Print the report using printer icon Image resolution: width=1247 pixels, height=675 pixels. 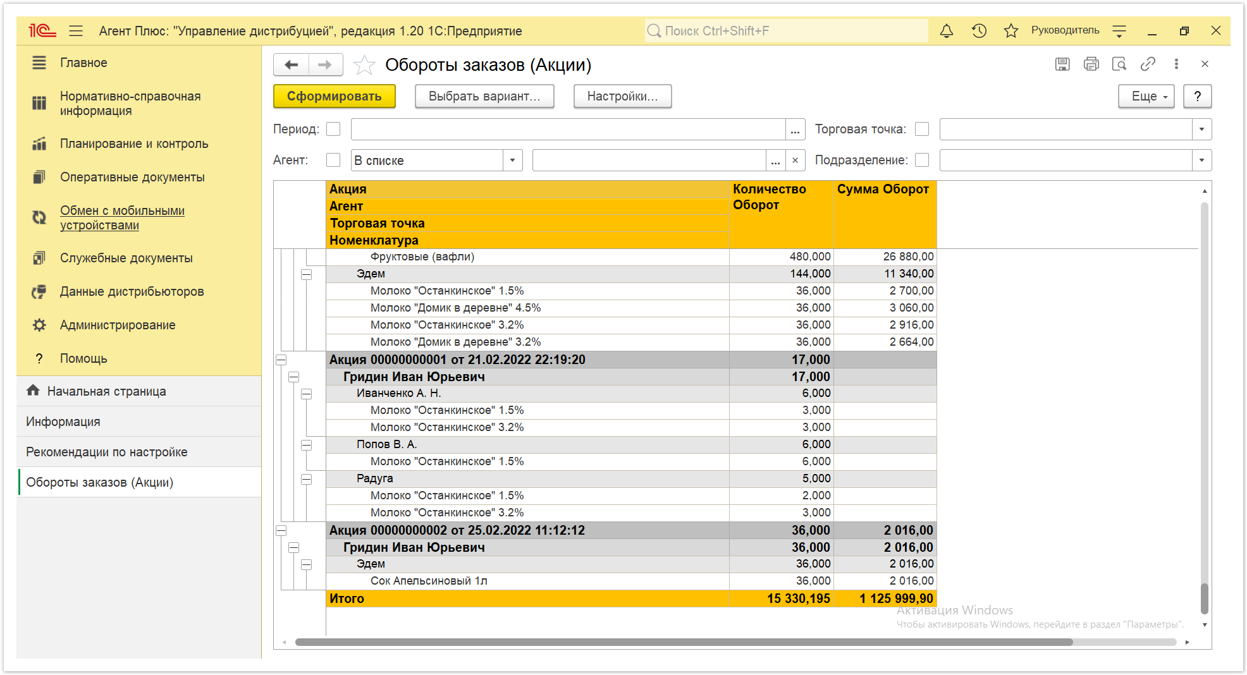pyautogui.click(x=1091, y=64)
